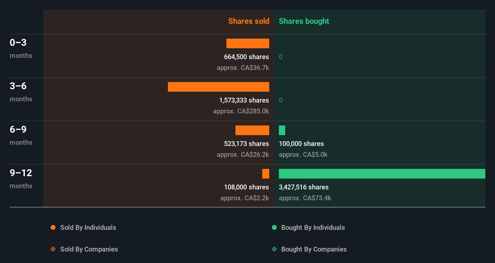Select the orange 0–3 months sold bar

click(x=248, y=43)
